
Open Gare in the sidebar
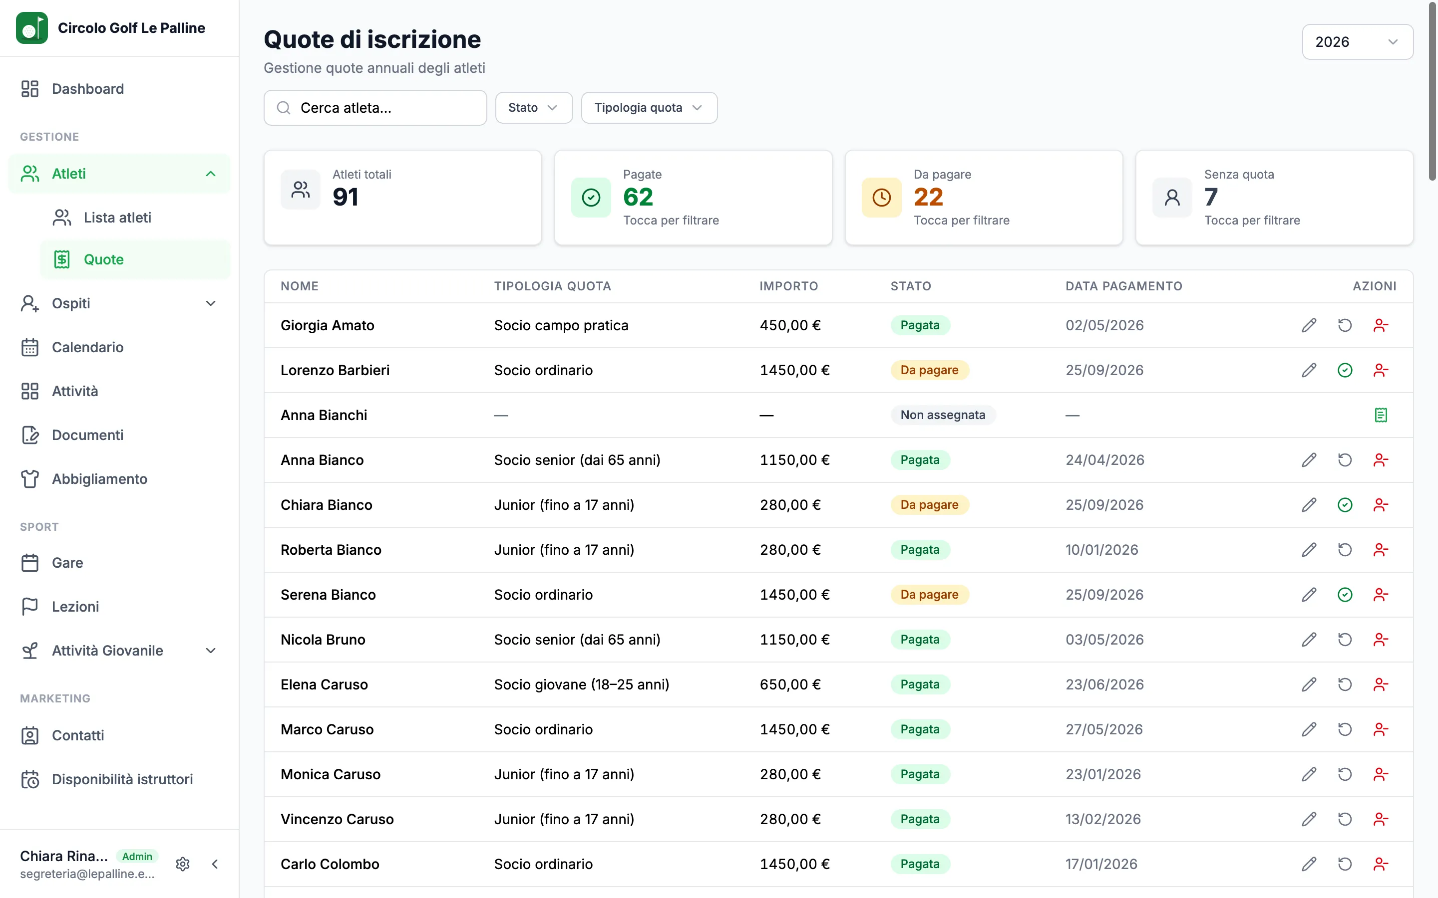(x=119, y=563)
